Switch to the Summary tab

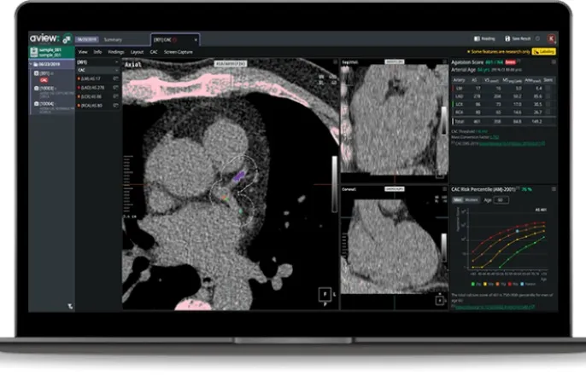(113, 39)
